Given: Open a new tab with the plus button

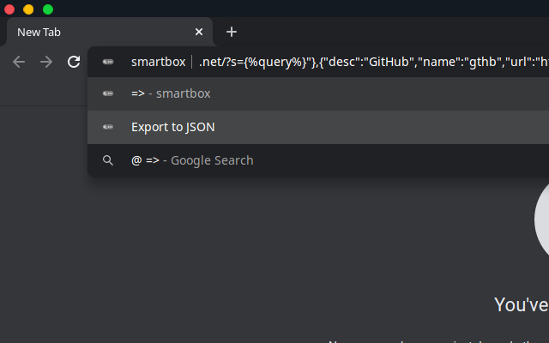Looking at the screenshot, I should 232,32.
